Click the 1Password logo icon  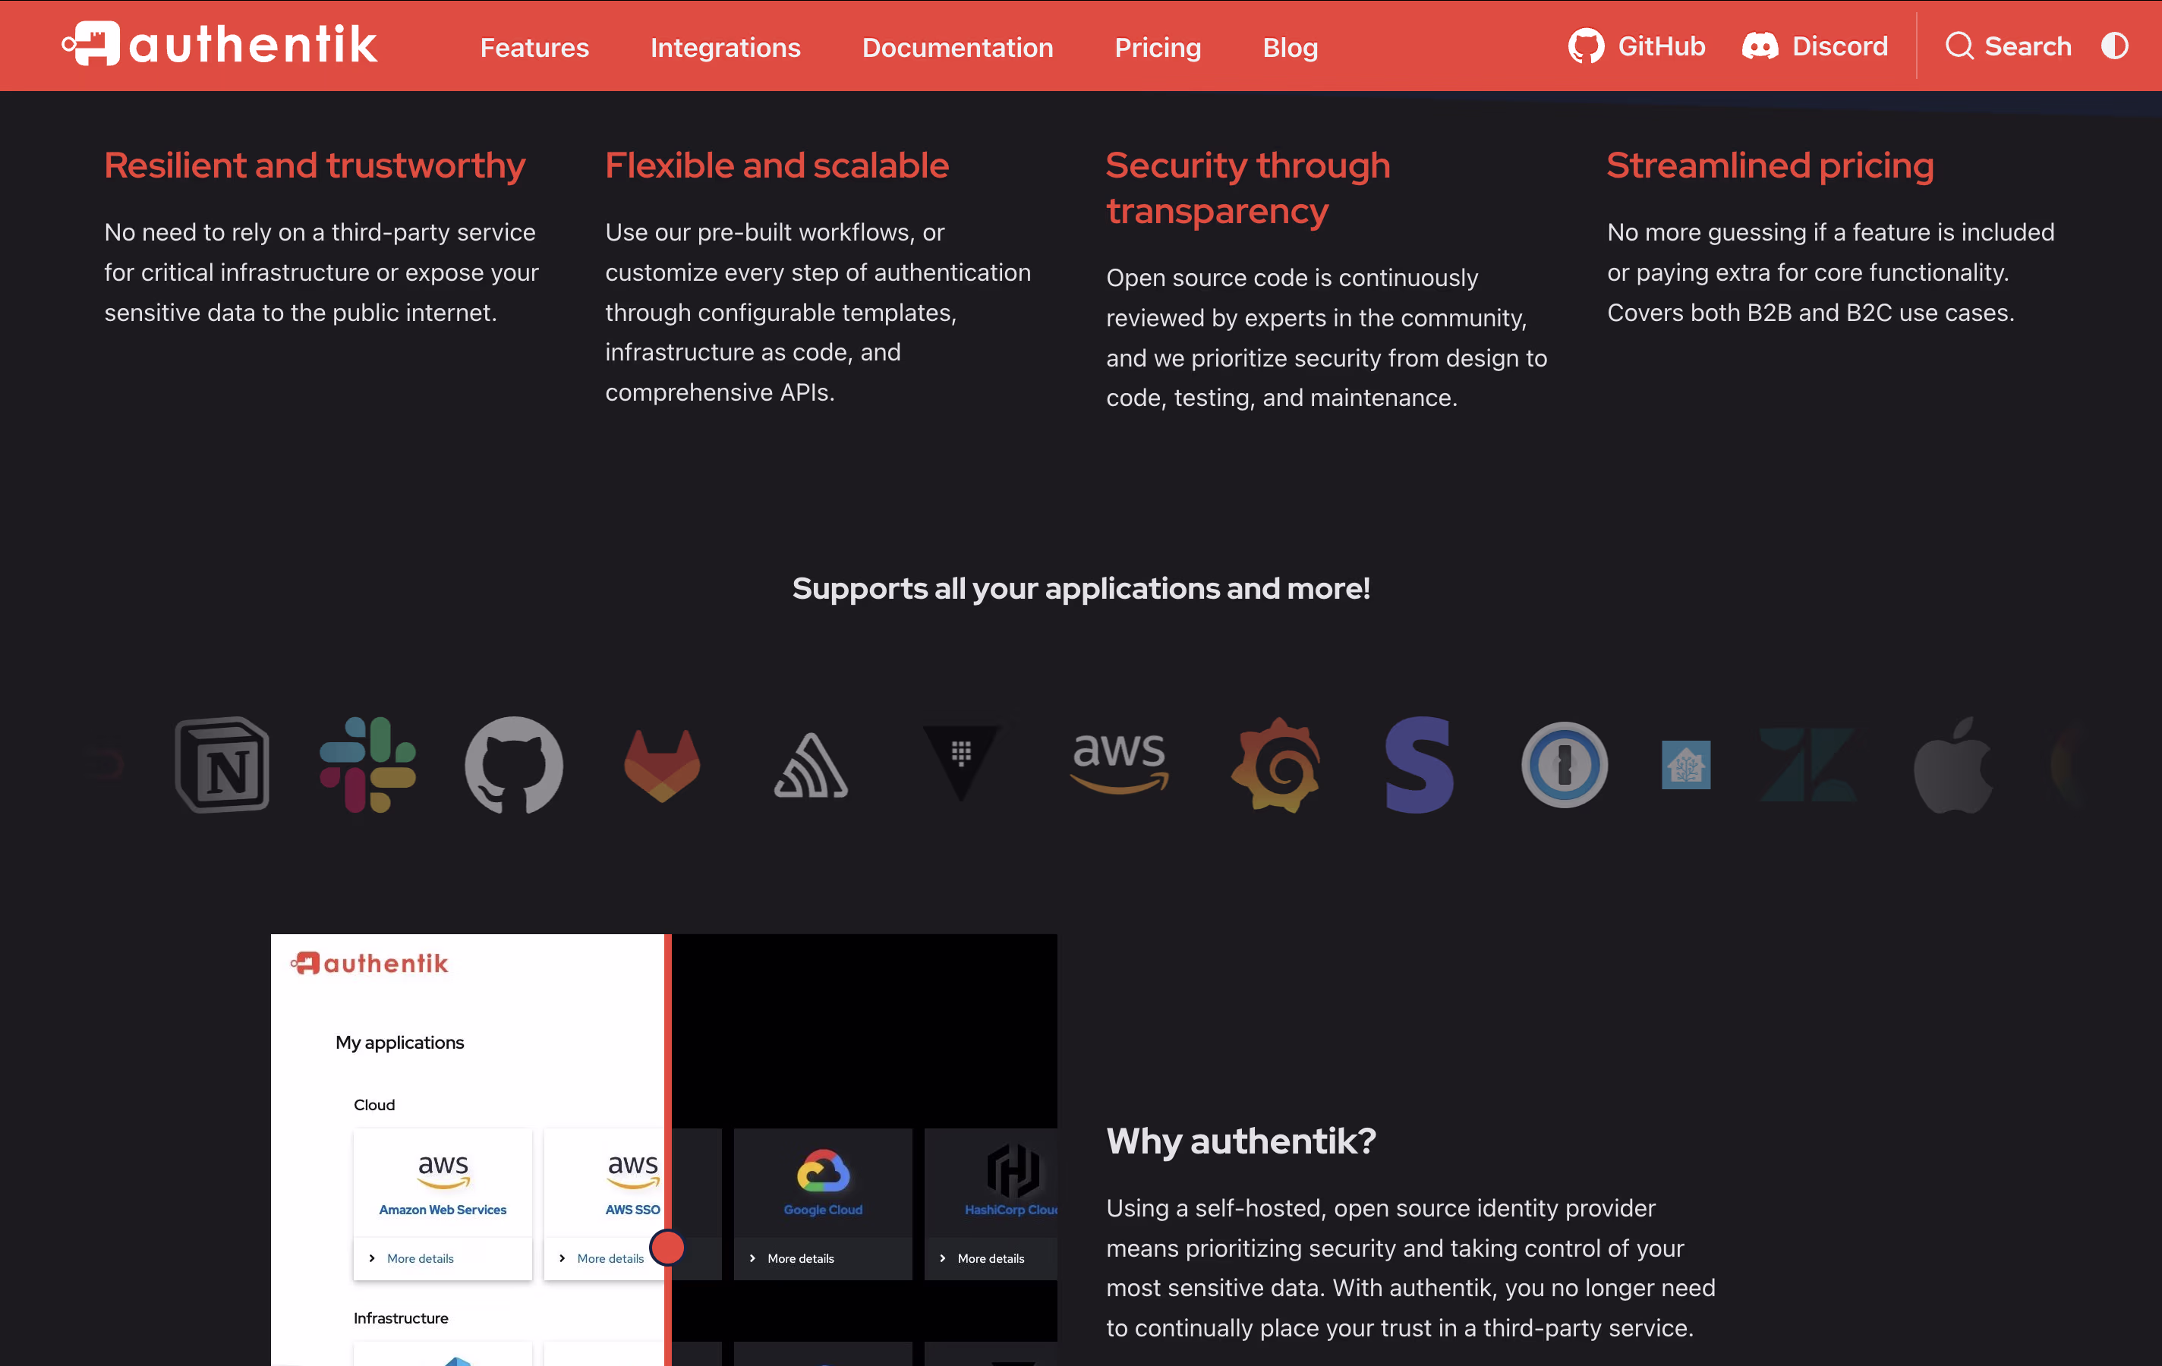pos(1564,765)
